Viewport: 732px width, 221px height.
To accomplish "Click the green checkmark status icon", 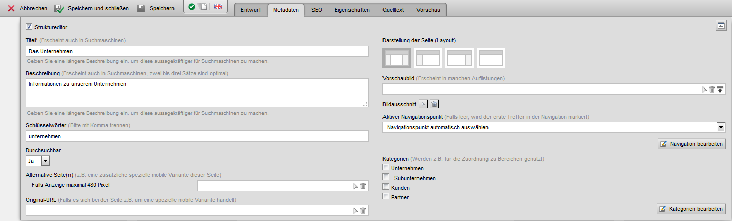I will pos(191,7).
